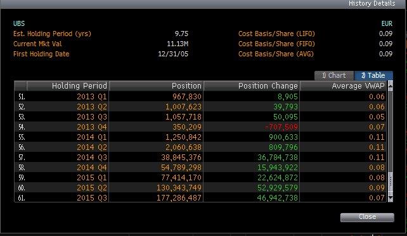This screenshot has height=236, width=407.
Task: Click Current Mkt Val 11.13M
Action: [178, 44]
